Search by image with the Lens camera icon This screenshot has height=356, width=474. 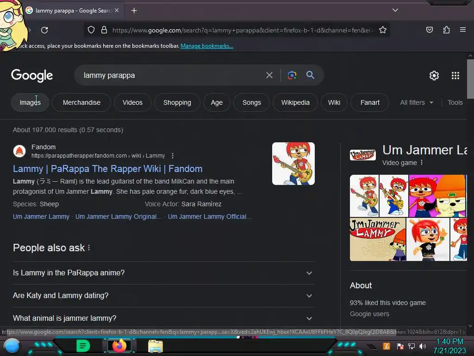(292, 75)
